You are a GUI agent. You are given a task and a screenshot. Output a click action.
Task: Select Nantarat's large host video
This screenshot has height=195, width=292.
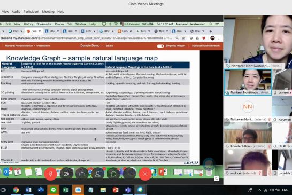tap(258, 42)
